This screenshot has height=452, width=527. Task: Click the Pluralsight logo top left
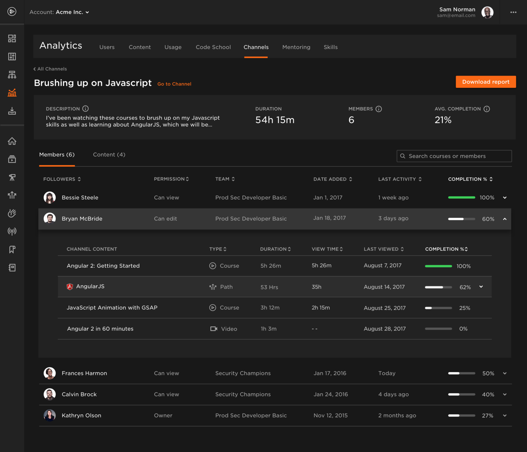point(12,12)
